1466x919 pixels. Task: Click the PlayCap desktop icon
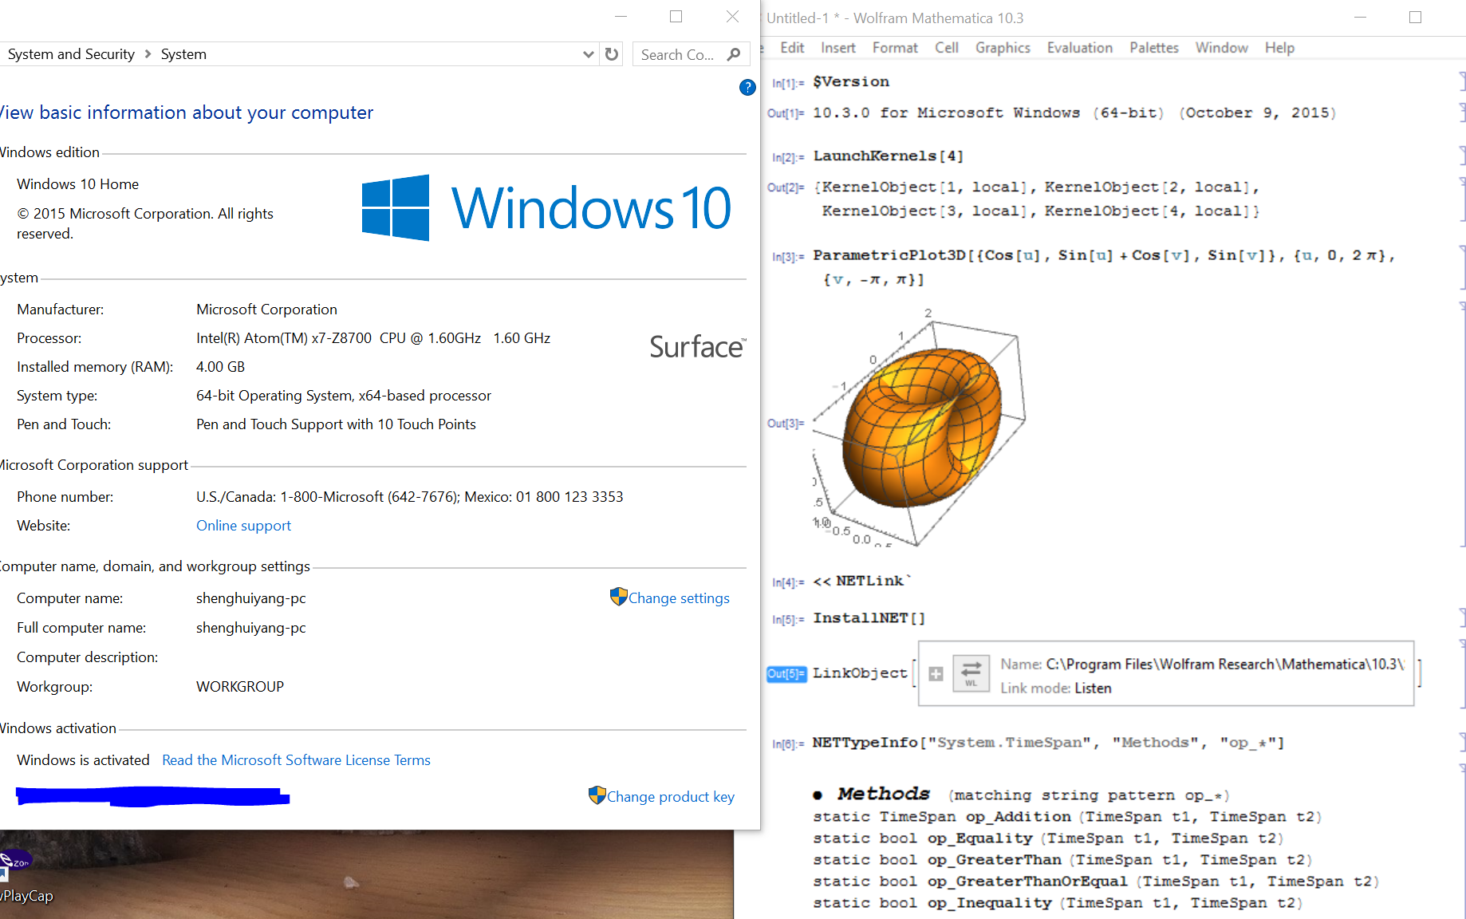coord(24,878)
